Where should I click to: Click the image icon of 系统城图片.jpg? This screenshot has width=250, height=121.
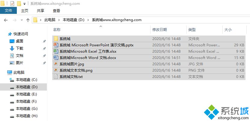(x=56, y=64)
